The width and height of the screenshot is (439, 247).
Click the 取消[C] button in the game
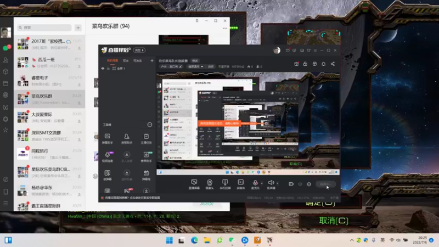pos(334,221)
